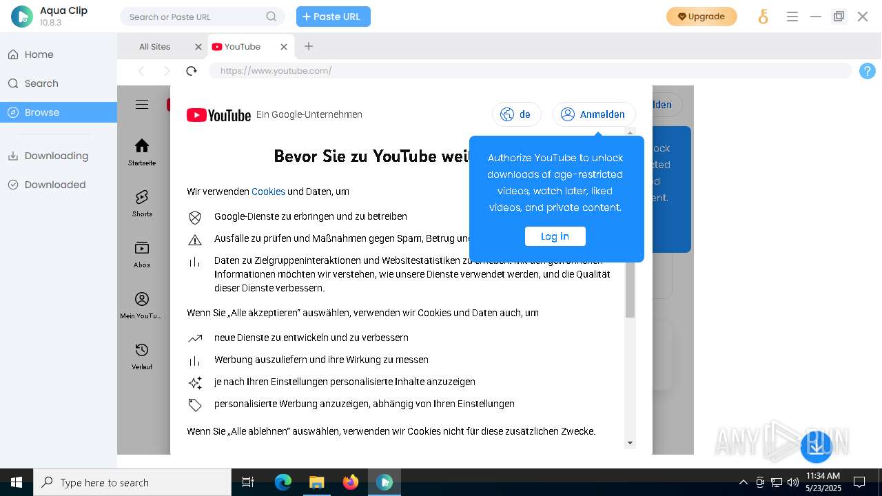Click the Paste URL button
This screenshot has width=882, height=496.
(x=334, y=17)
